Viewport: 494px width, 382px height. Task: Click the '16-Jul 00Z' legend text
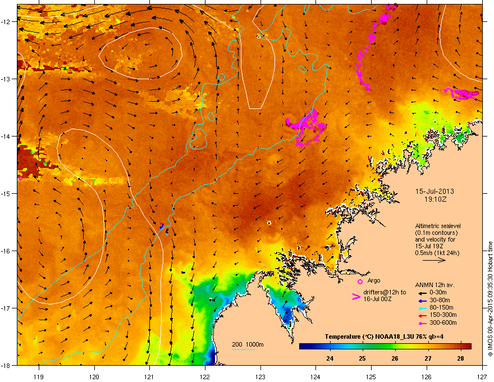coord(377,299)
